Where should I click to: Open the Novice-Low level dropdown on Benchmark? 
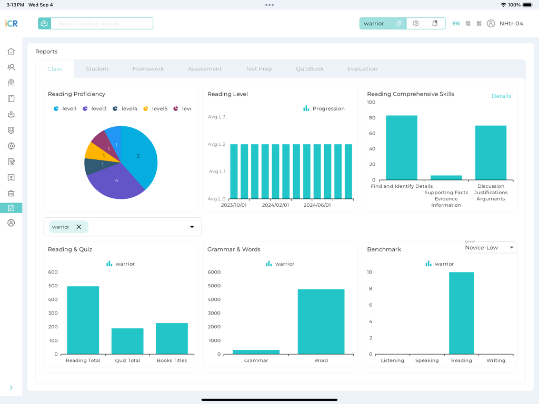pos(490,247)
